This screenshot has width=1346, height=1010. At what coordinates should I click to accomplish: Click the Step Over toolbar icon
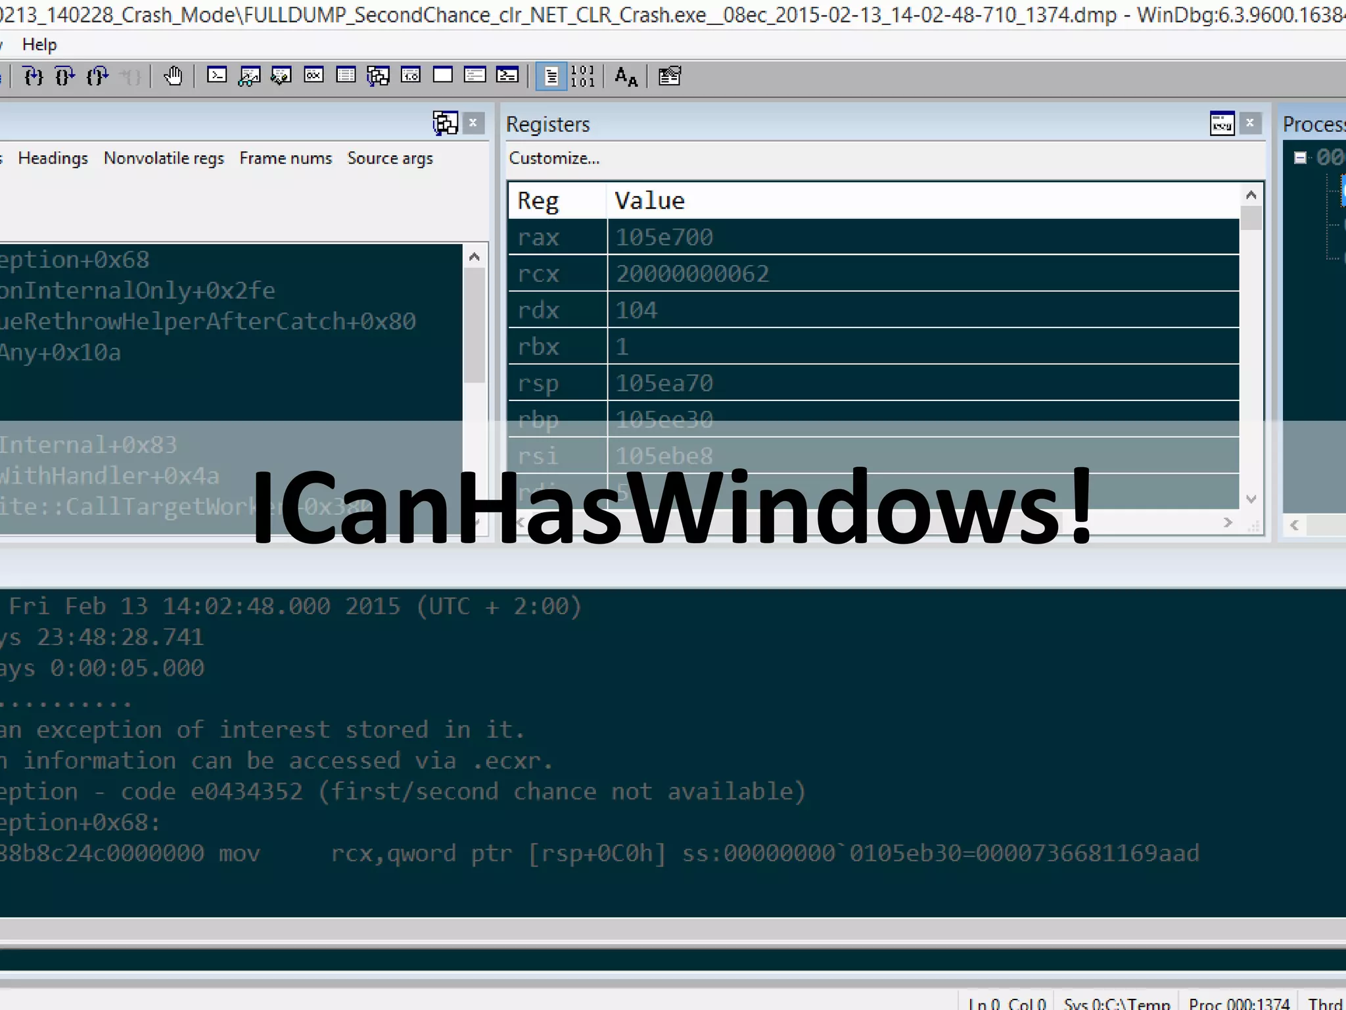[x=65, y=76]
